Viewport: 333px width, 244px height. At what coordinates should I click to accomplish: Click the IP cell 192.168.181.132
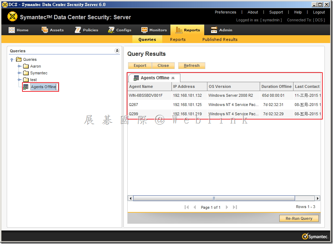[189, 95]
